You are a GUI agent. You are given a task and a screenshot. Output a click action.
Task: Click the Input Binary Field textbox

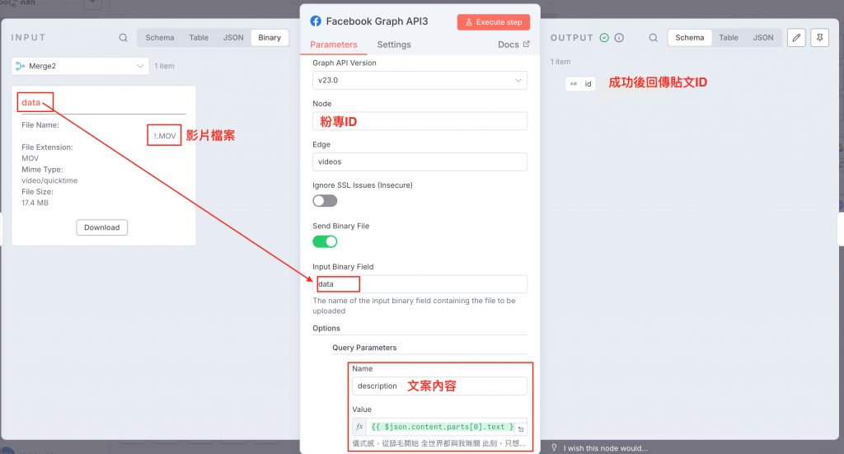click(x=420, y=284)
